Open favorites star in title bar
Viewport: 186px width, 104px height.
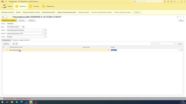[x=171, y=1]
